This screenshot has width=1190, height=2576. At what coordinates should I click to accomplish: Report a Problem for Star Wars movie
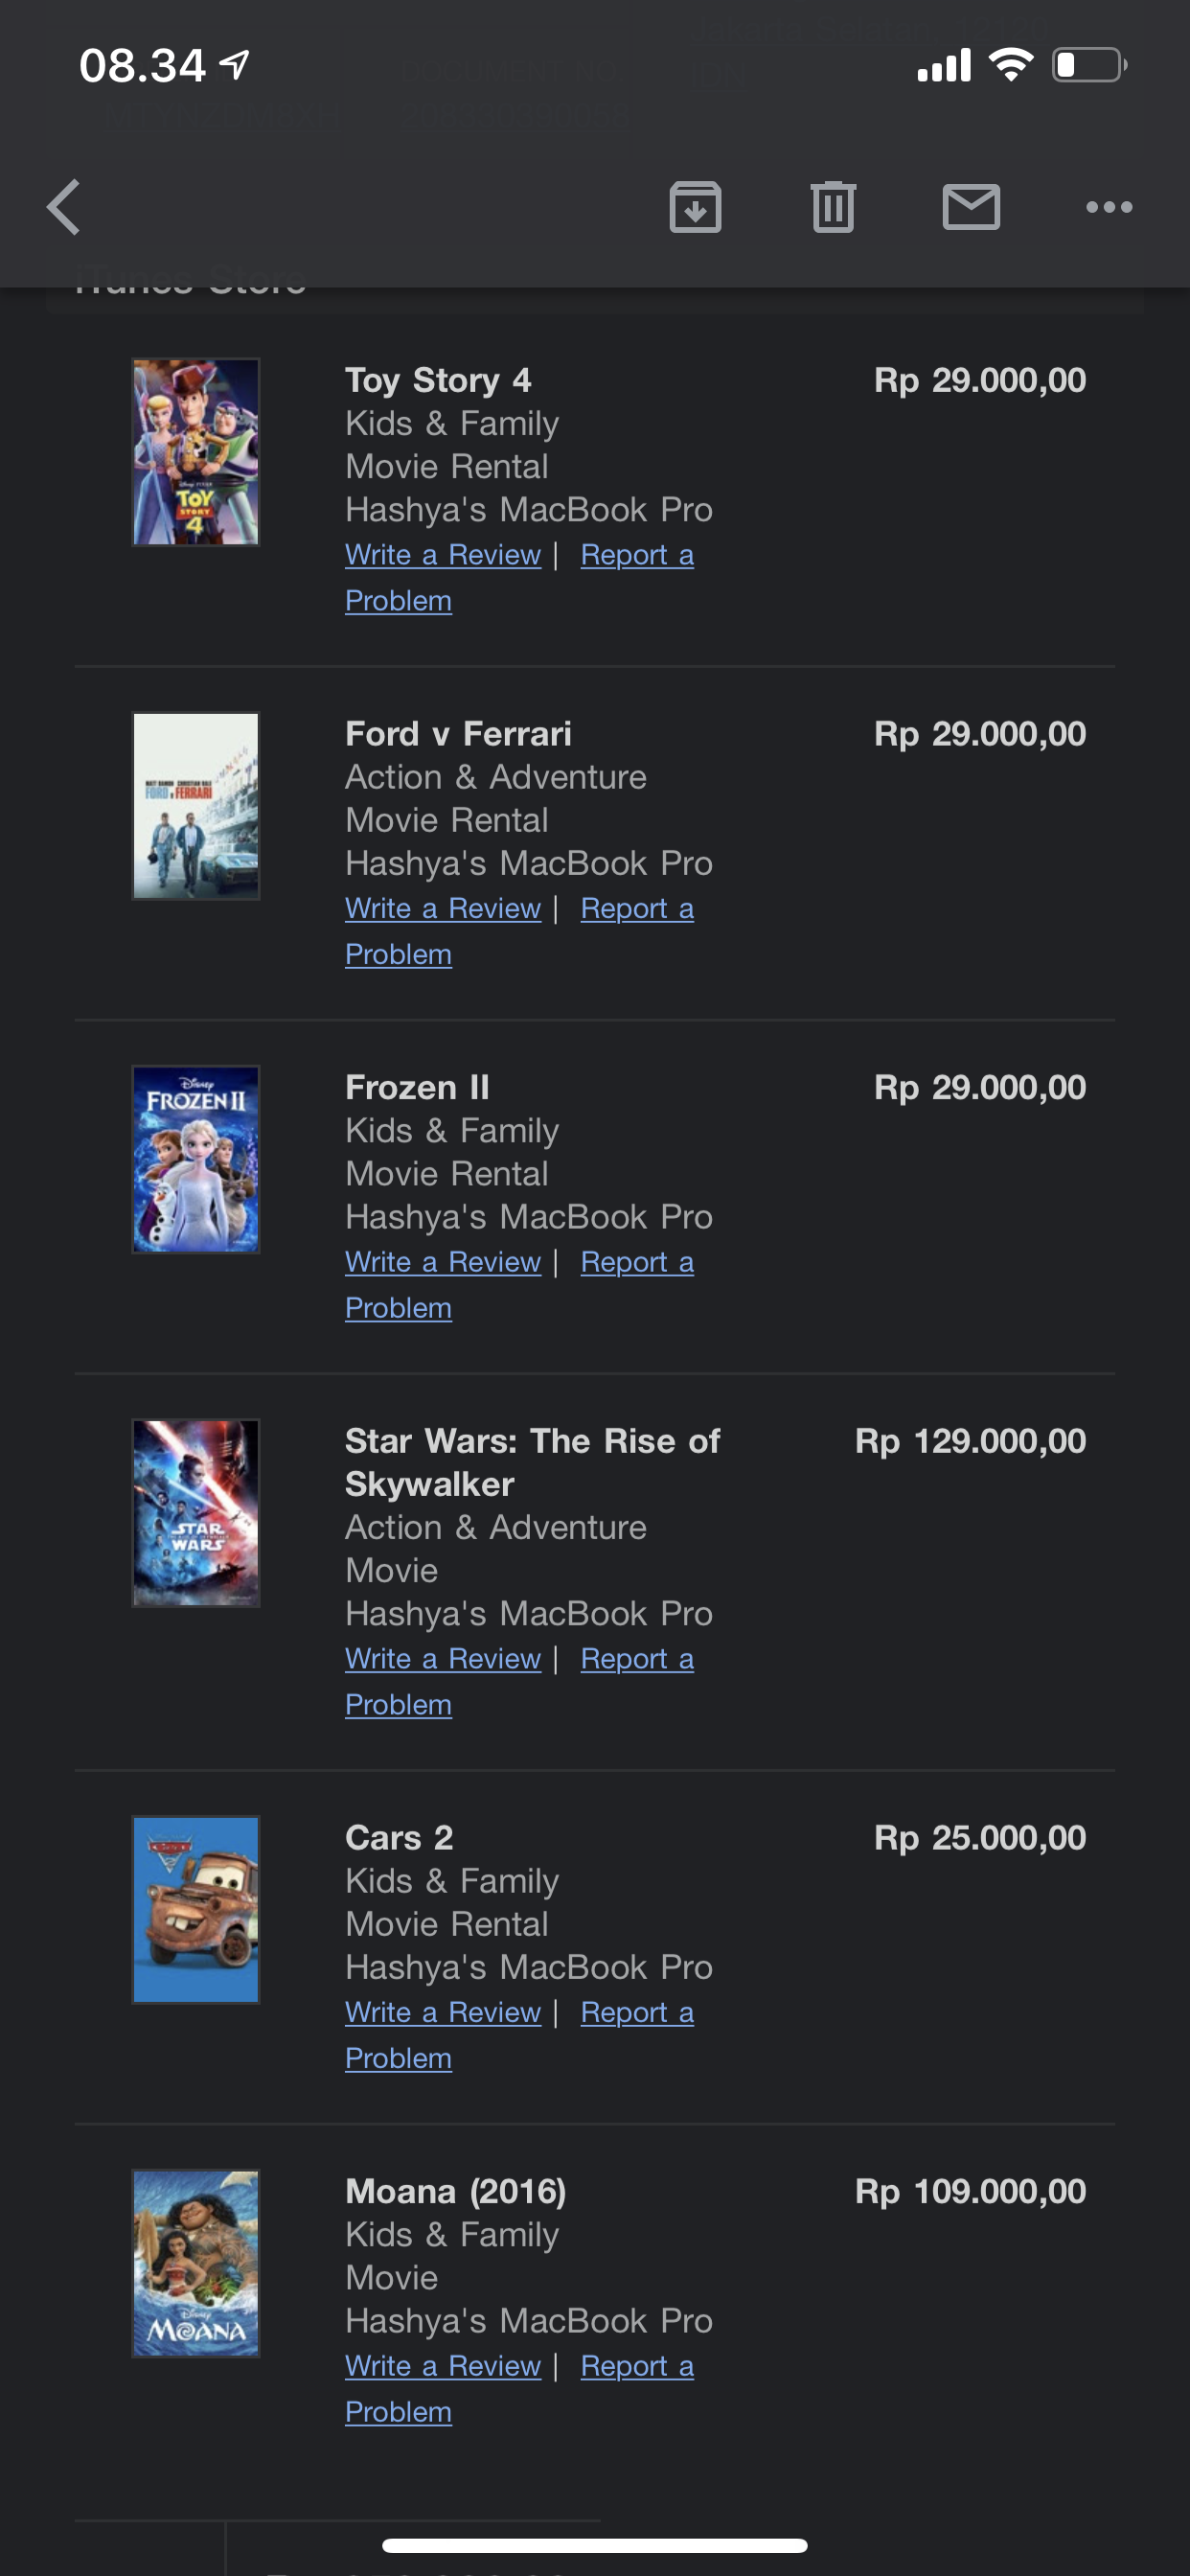(x=637, y=1659)
